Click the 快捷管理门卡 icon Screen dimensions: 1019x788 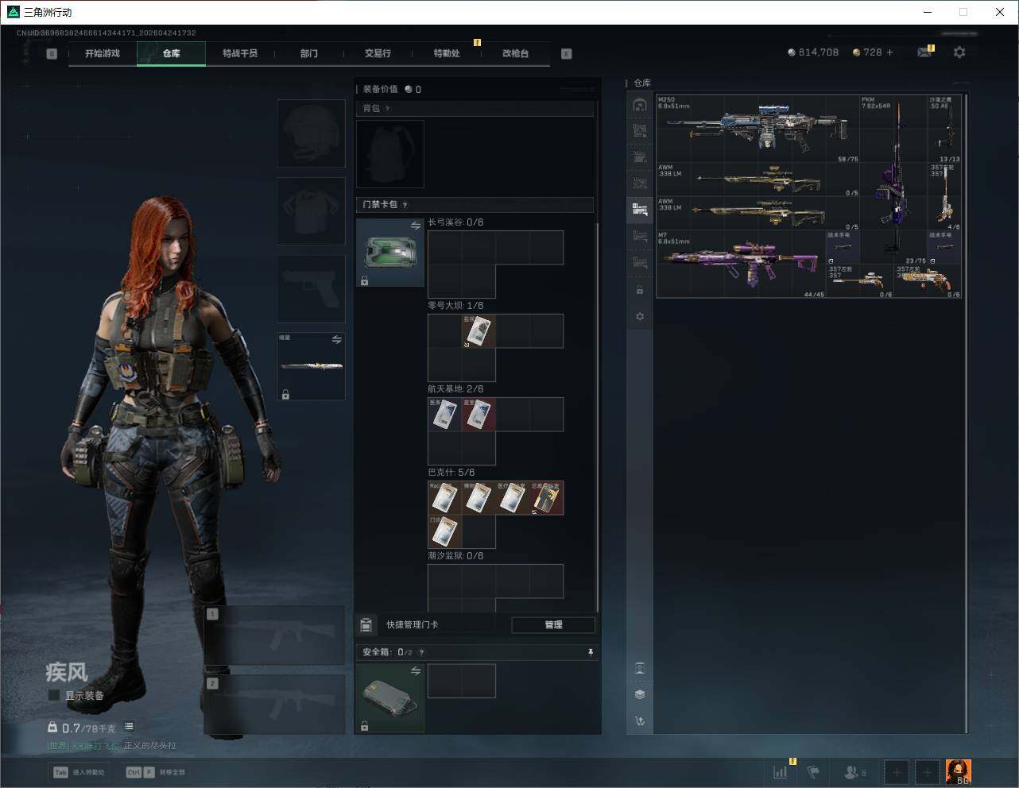point(366,625)
